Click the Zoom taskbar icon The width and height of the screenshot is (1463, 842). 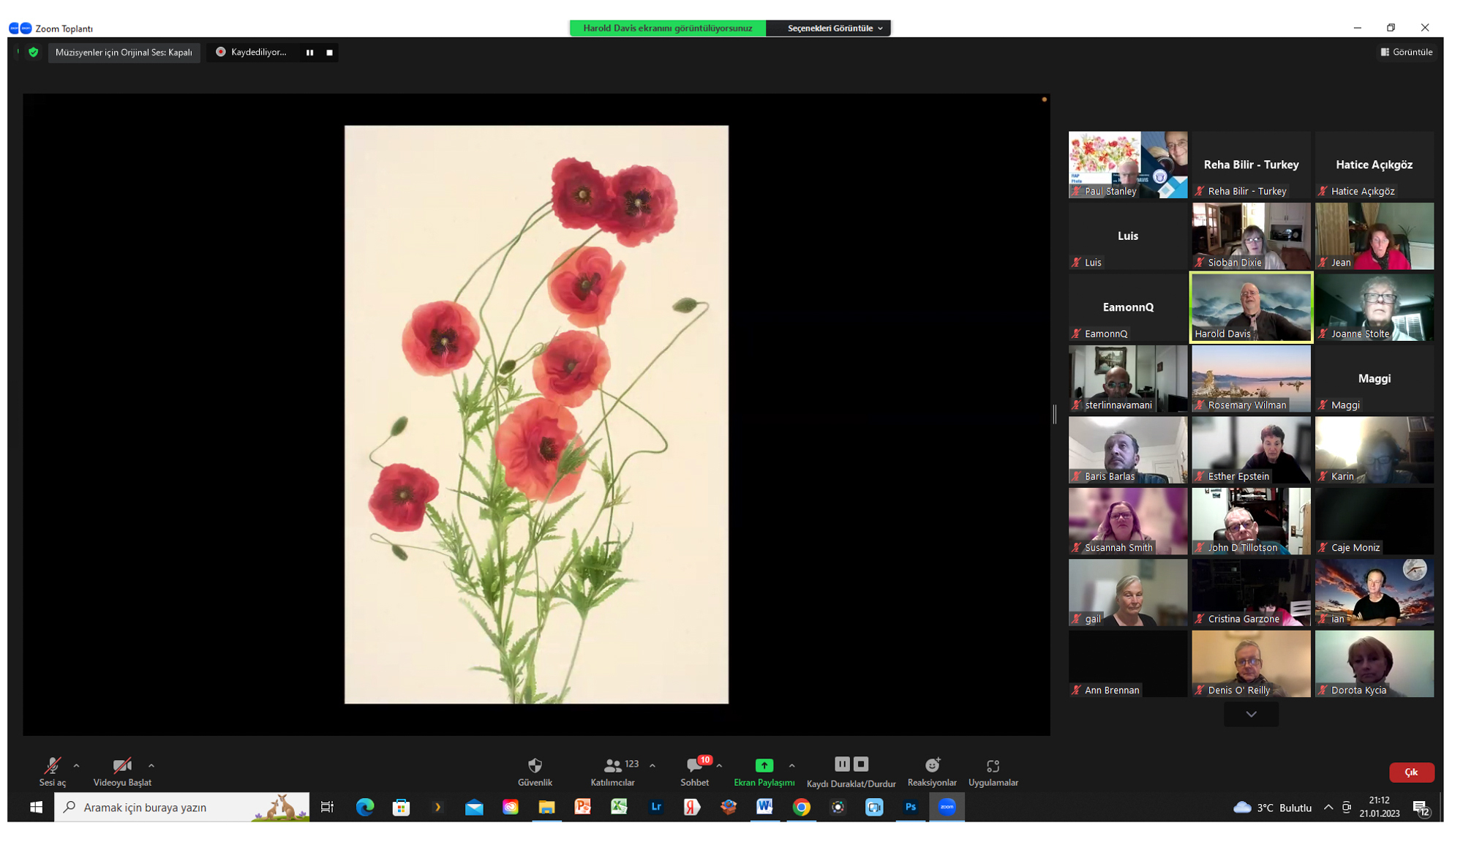(947, 807)
